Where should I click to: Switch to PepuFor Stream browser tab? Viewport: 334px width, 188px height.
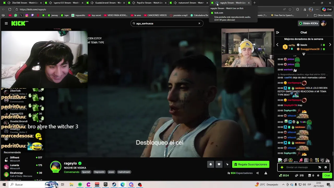pos(147,3)
